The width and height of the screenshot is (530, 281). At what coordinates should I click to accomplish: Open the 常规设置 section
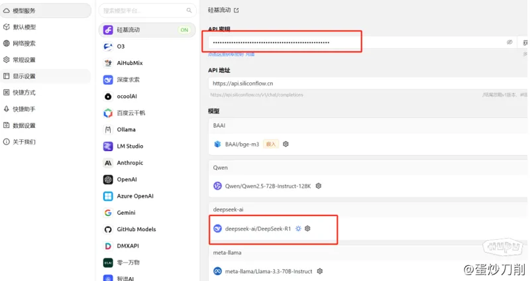[46, 60]
